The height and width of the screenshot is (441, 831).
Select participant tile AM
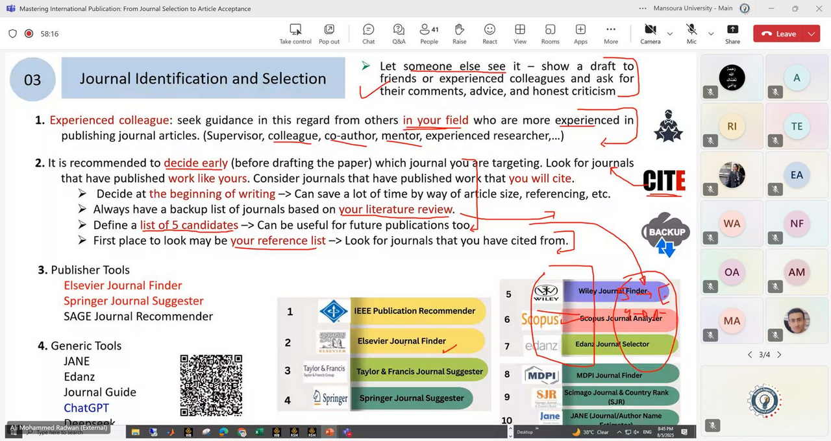click(x=797, y=272)
